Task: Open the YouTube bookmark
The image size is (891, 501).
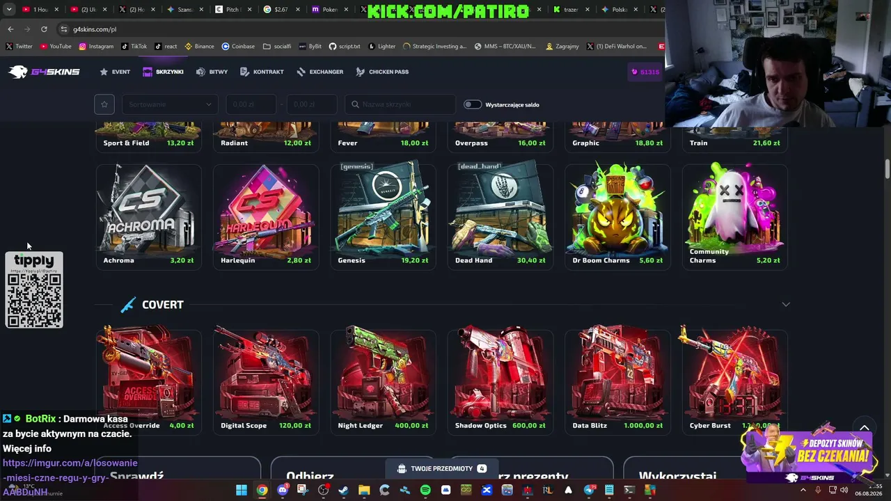Action: [x=56, y=47]
